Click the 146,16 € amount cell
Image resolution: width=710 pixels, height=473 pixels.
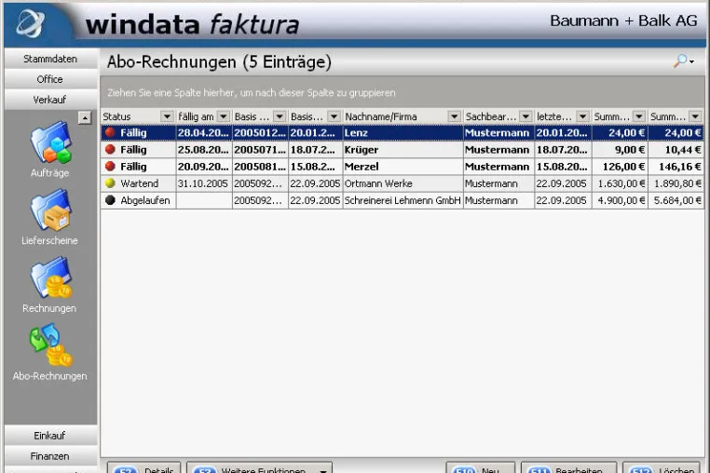676,166
